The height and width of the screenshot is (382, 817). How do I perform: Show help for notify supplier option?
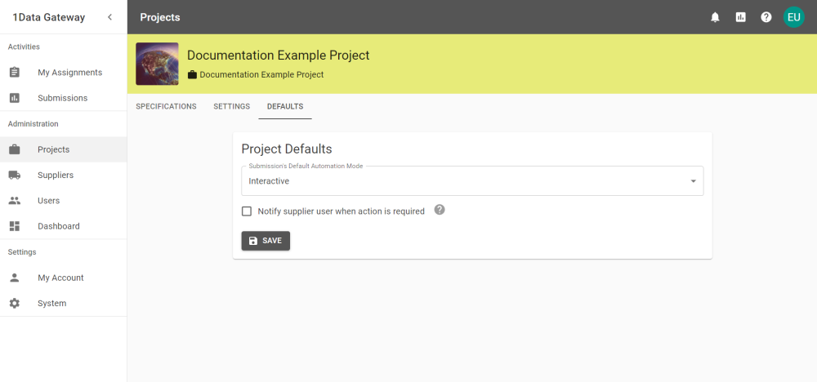440,210
